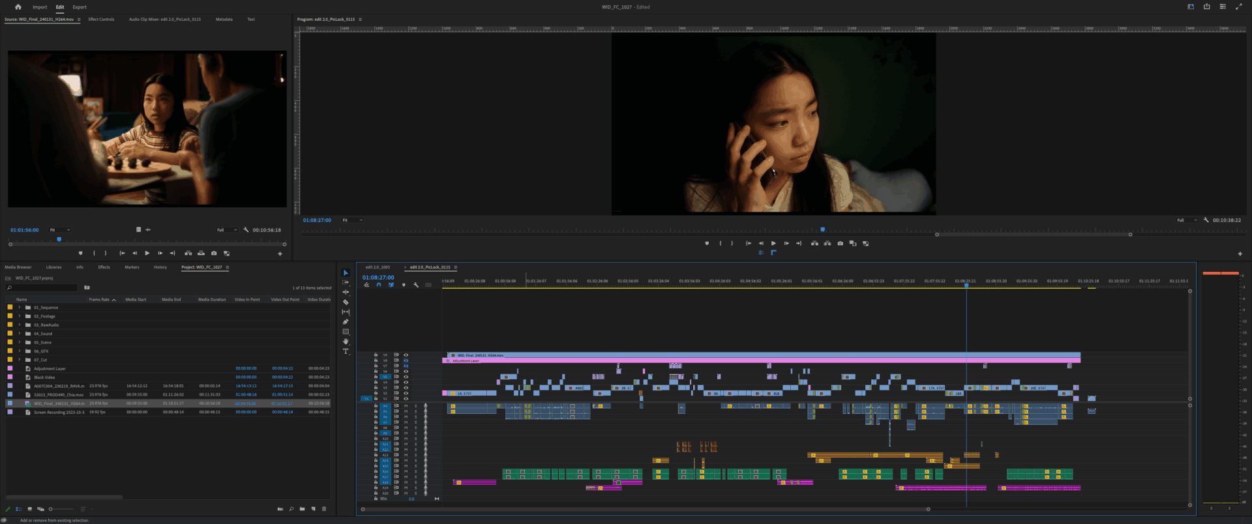Open the Export workspace tab
1252x524 pixels.
[x=80, y=7]
